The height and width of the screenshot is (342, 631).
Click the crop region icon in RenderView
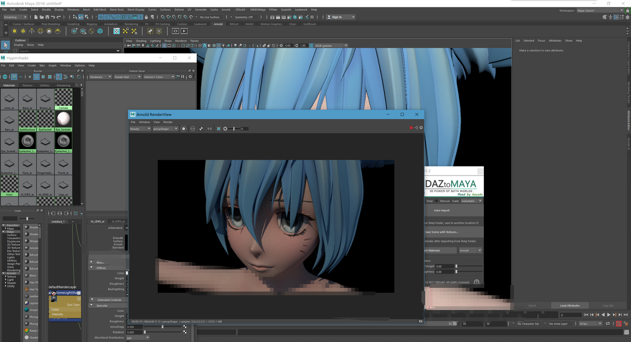(x=219, y=129)
